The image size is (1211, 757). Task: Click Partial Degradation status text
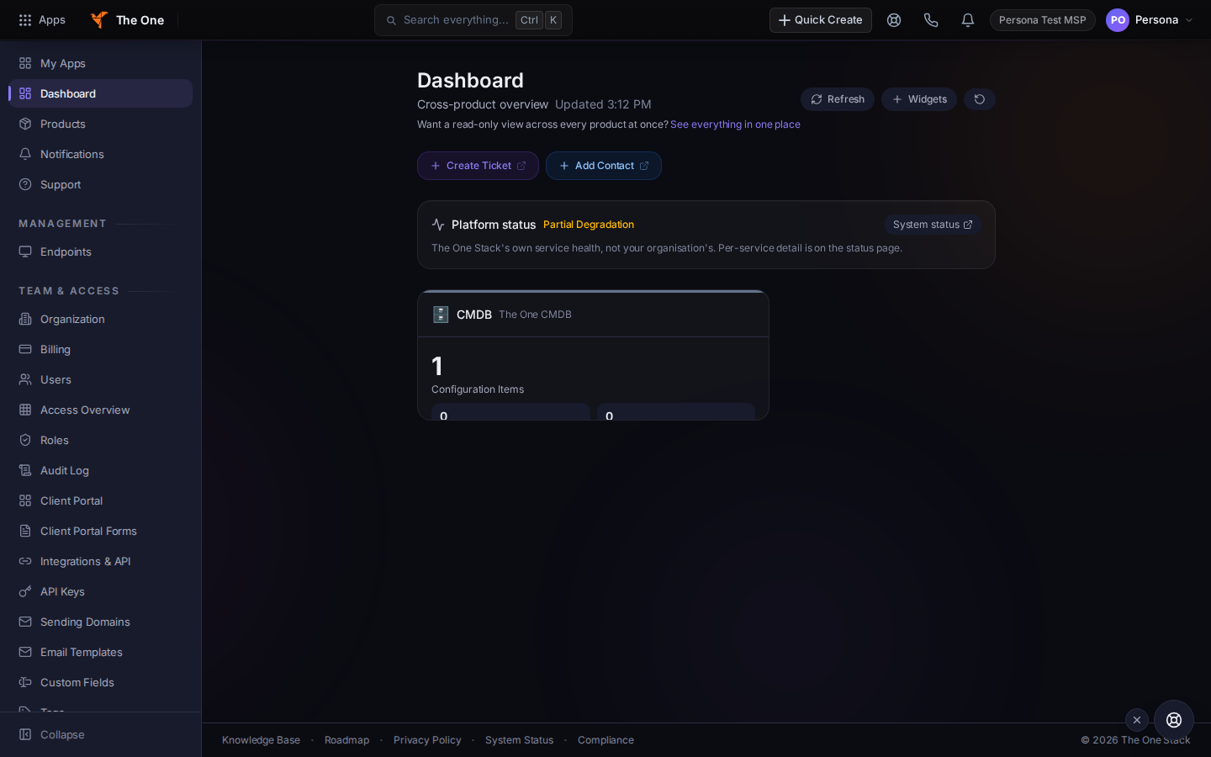coord(589,225)
